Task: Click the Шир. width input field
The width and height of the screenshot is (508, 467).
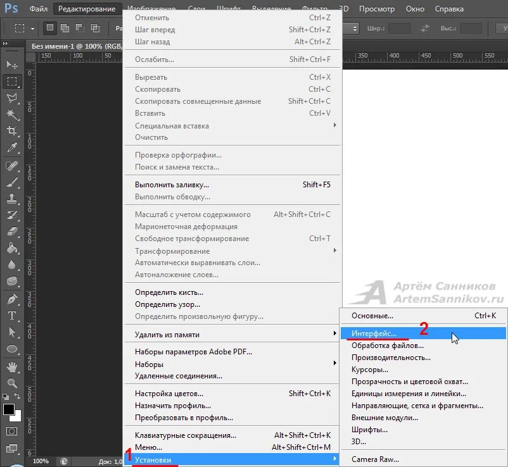Action: pos(399,28)
